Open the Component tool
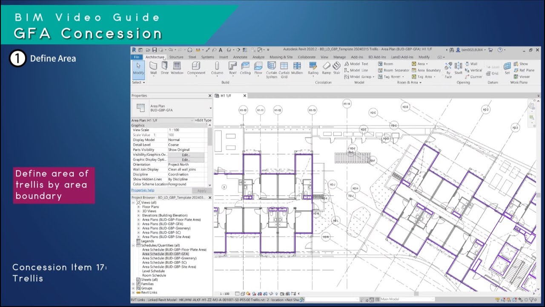The image size is (545, 307). [196, 69]
